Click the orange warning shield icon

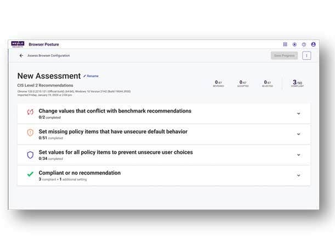30,133
